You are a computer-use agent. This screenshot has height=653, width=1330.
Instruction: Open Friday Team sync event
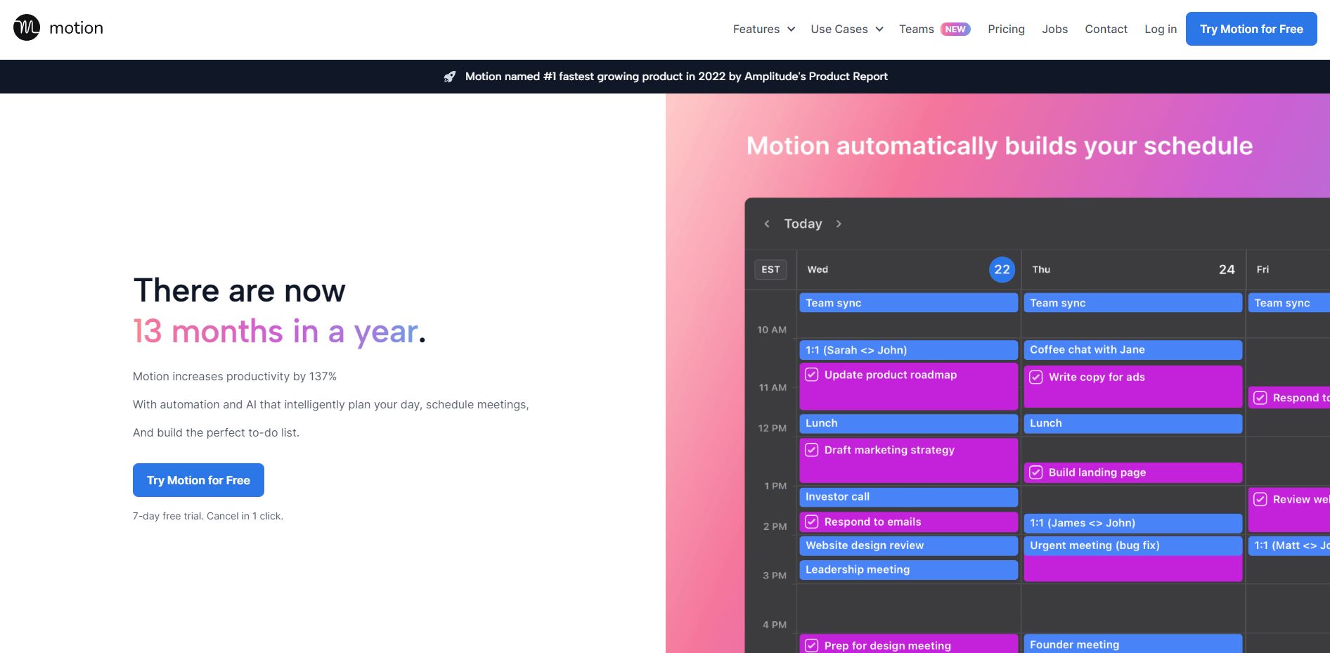tap(1289, 303)
